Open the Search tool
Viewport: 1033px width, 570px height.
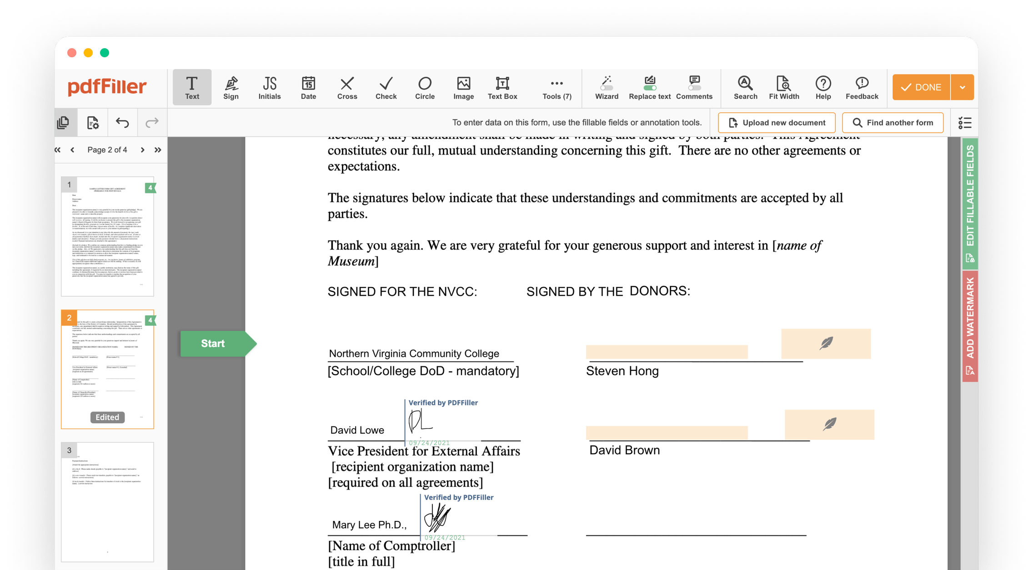pos(745,87)
